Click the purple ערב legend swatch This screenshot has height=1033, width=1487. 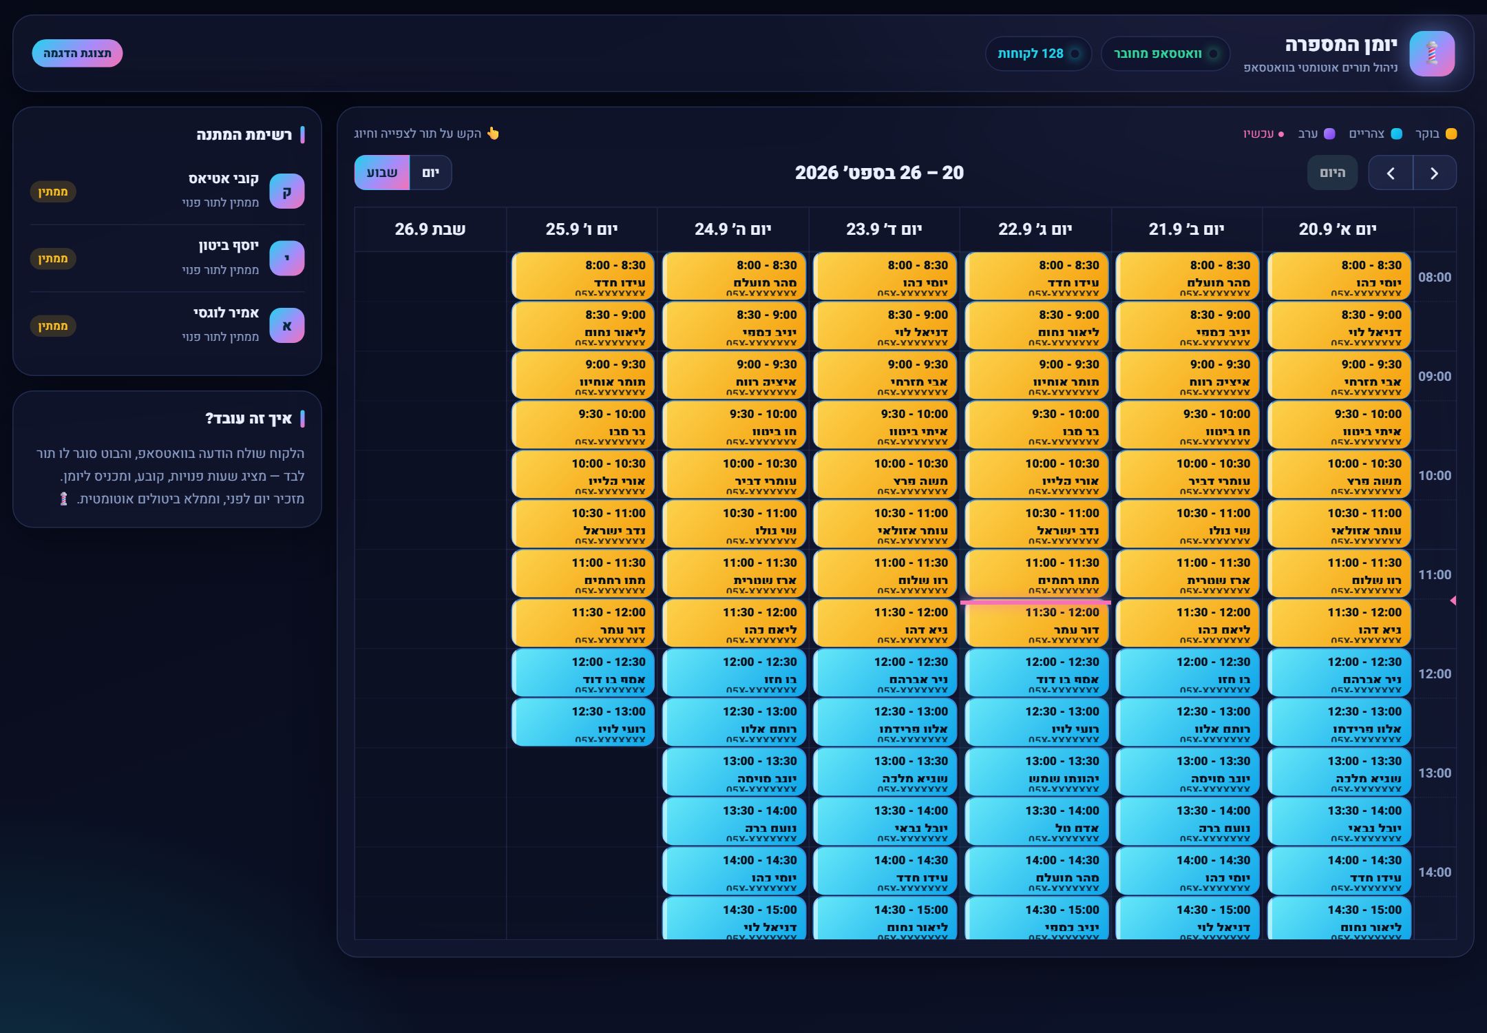coord(1330,134)
